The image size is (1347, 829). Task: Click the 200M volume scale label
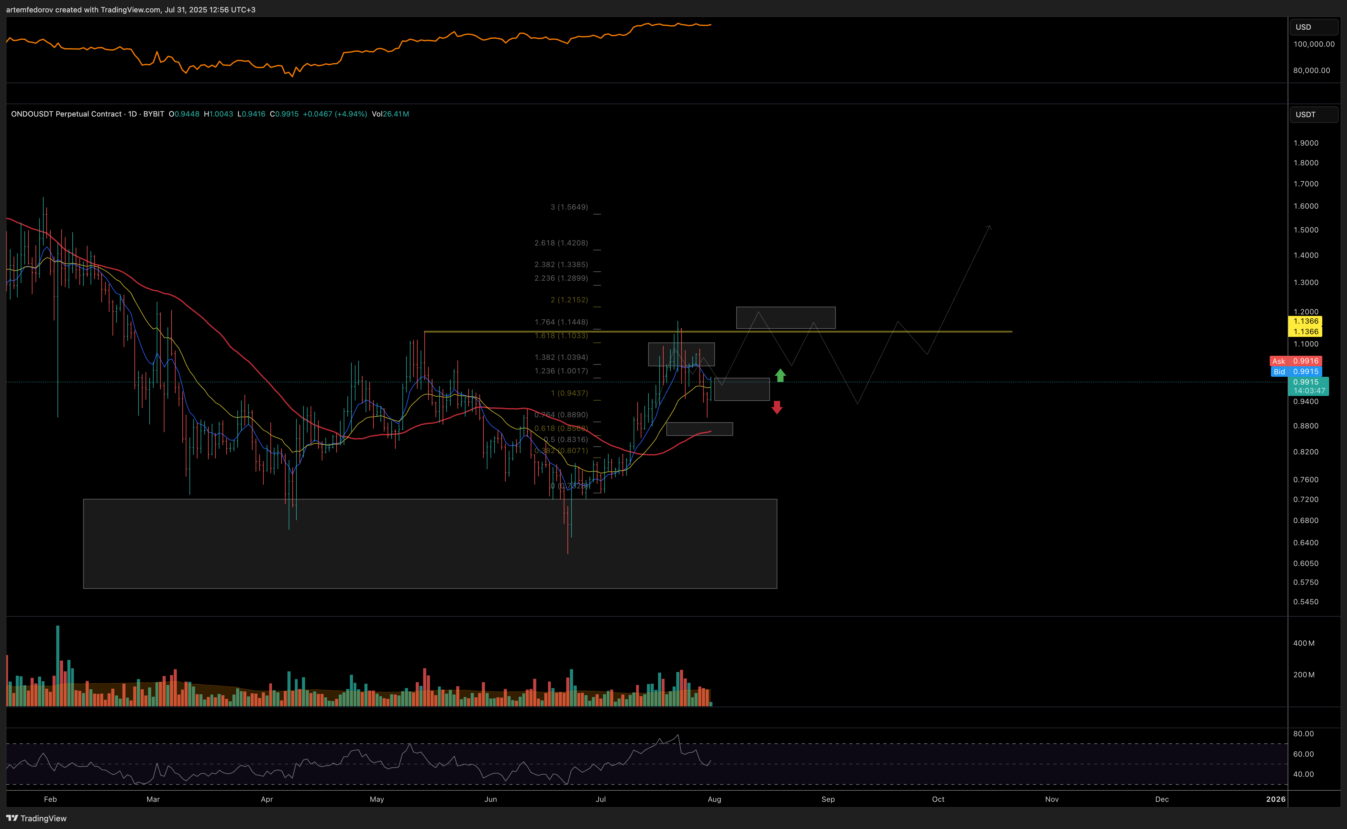pos(1304,674)
